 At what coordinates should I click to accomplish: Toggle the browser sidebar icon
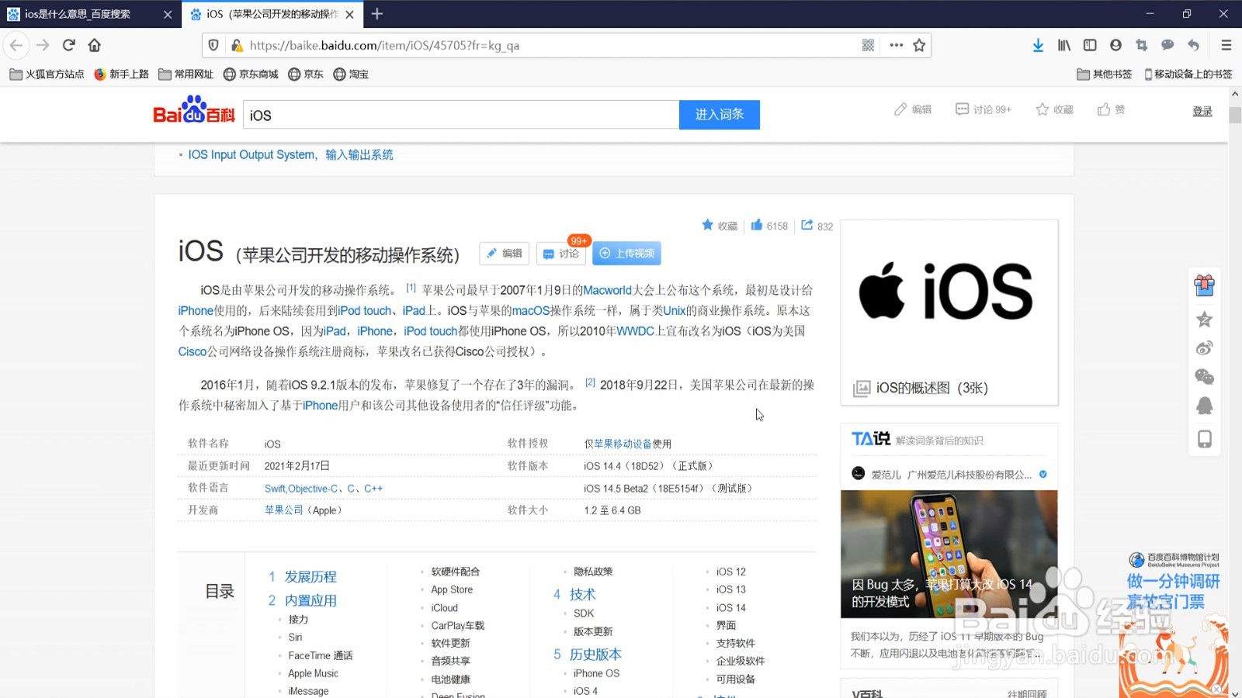coord(1089,45)
